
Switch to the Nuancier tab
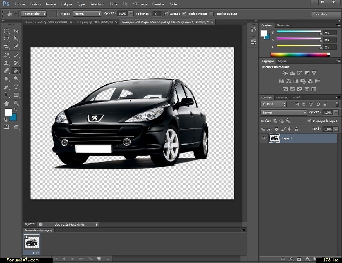click(x=283, y=25)
